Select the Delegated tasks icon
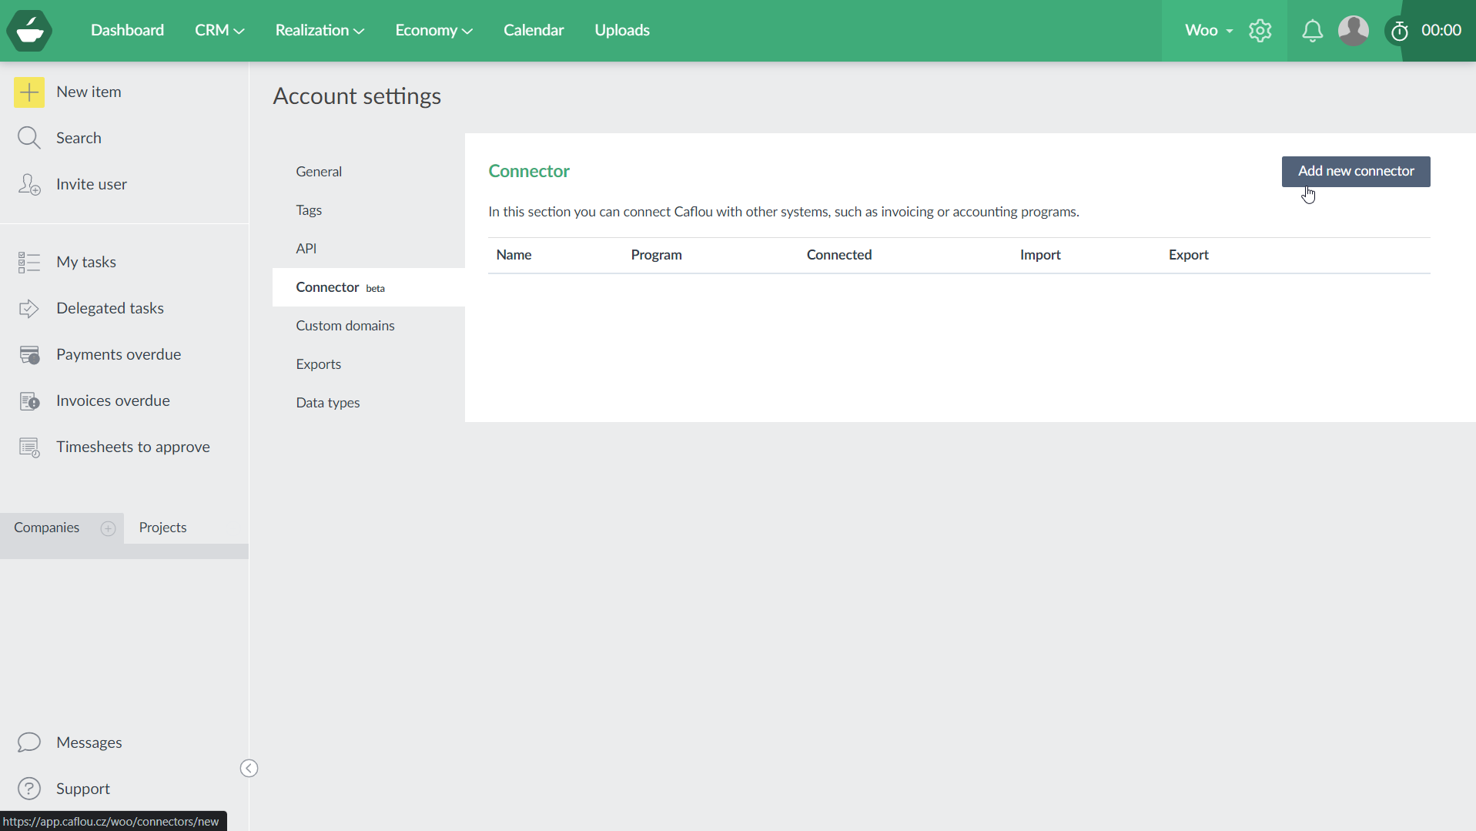1476x831 pixels. 29,308
